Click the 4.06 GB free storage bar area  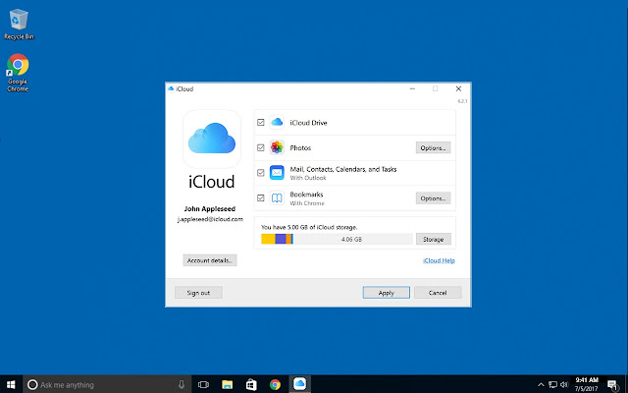[x=352, y=239]
